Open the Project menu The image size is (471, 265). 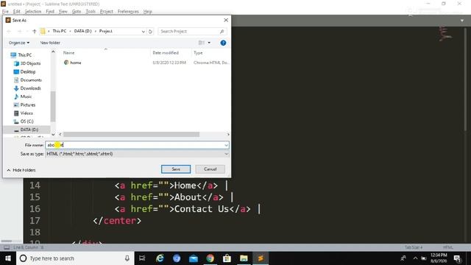pos(106,12)
